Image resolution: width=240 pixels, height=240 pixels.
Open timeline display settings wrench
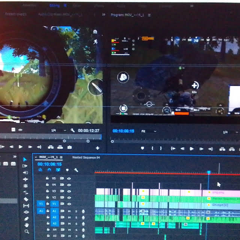point(76,170)
